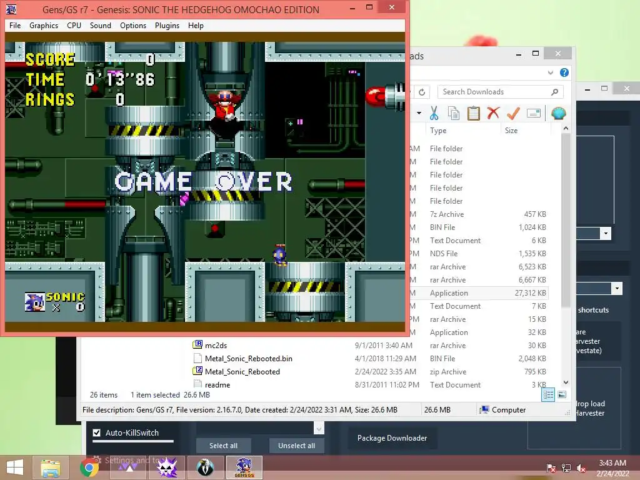Open the Options menu in Gens

point(133,25)
